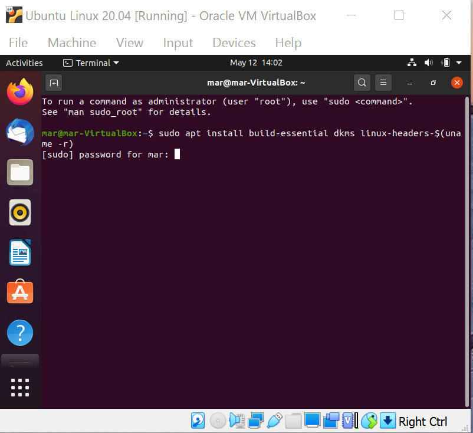Open a new terminal tab with the tab icon
The height and width of the screenshot is (433, 473).
[x=54, y=83]
